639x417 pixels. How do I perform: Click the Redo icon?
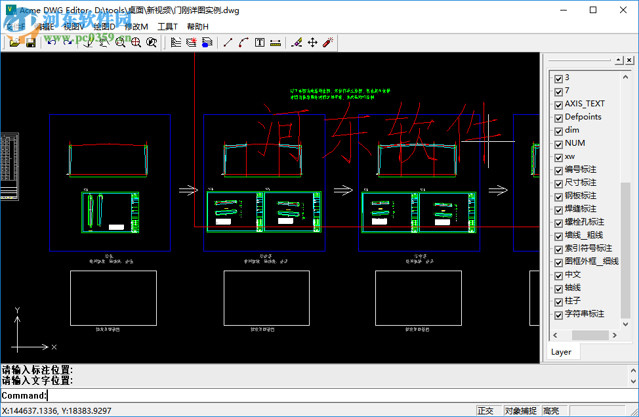click(68, 42)
